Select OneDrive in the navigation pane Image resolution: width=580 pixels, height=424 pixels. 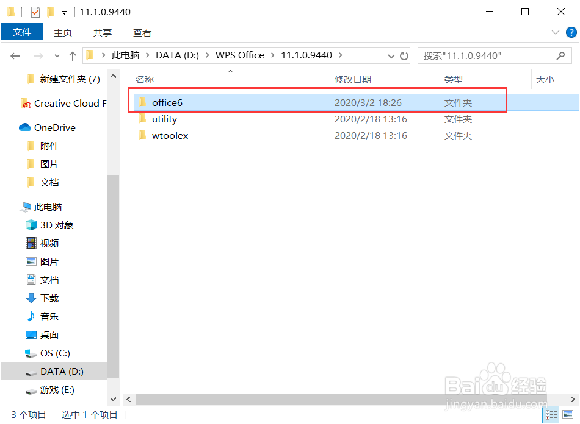55,128
